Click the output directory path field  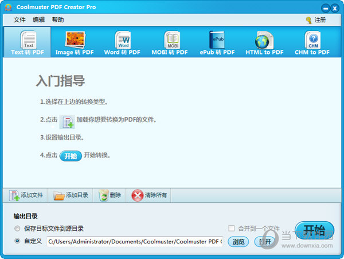click(x=135, y=241)
